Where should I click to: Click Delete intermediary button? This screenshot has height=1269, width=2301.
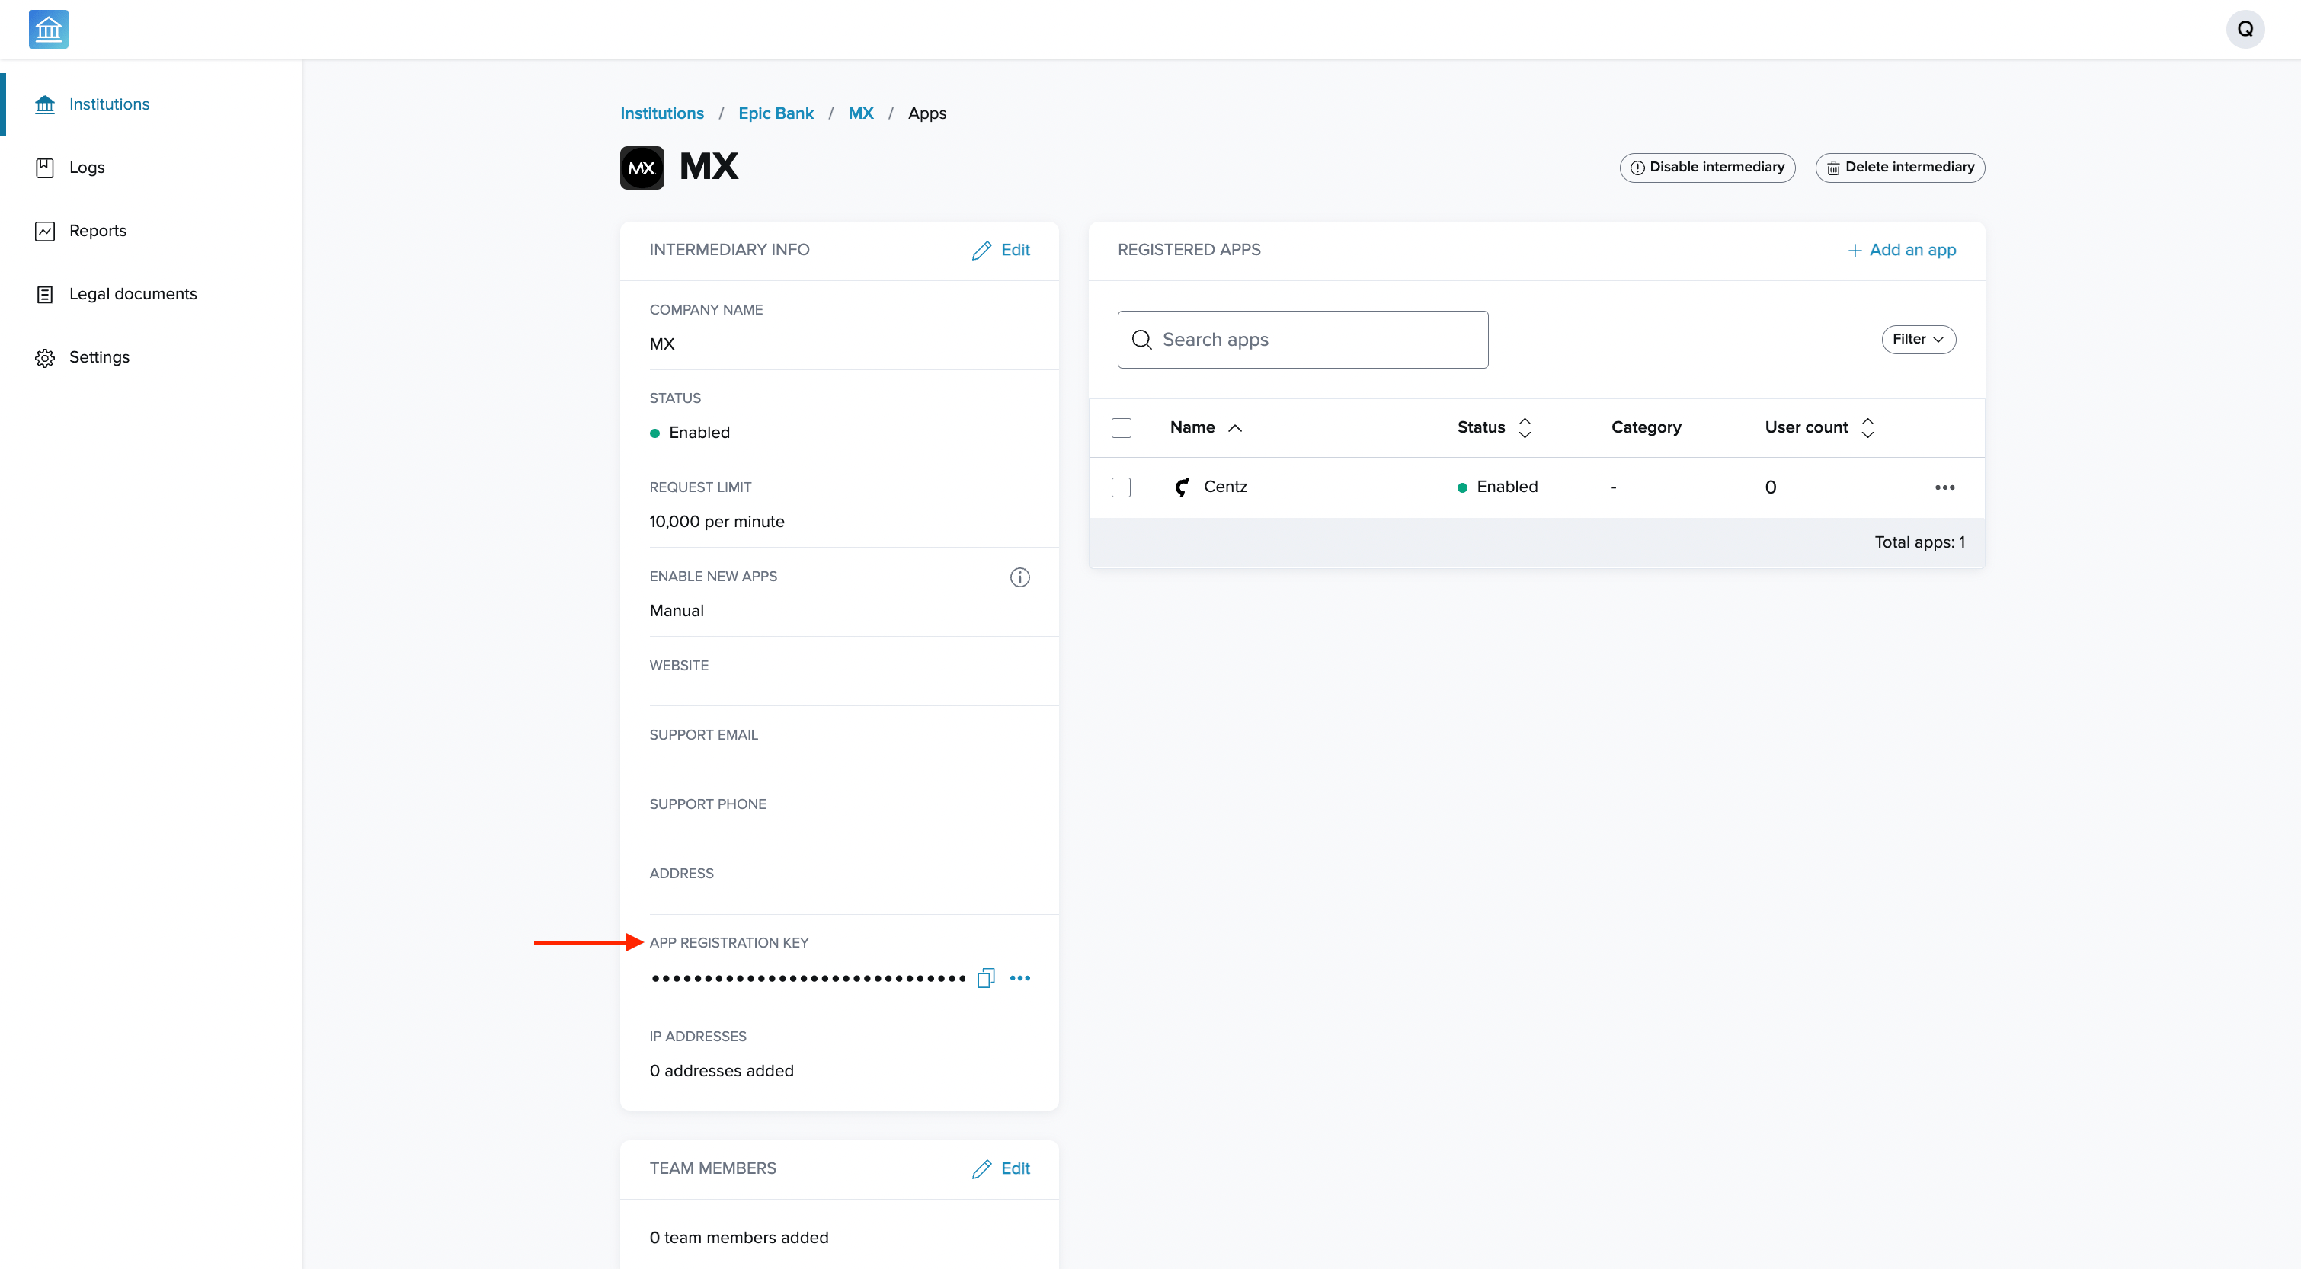(1900, 168)
